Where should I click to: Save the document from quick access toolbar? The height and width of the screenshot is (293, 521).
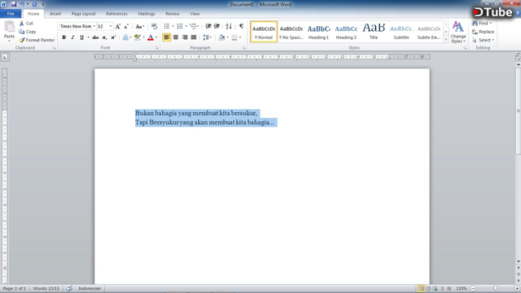pos(14,4)
